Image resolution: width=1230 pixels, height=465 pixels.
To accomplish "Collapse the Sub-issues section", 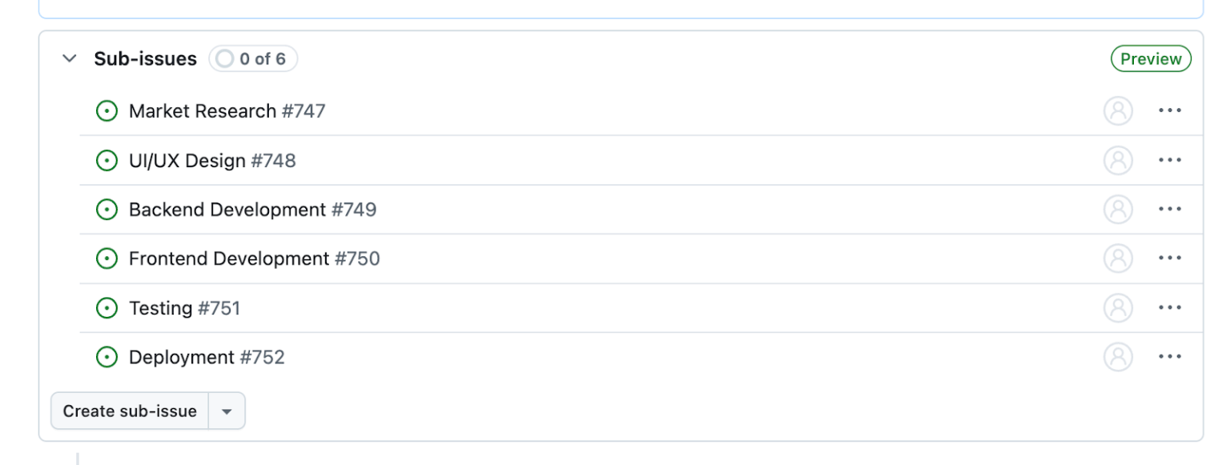I will pos(69,58).
